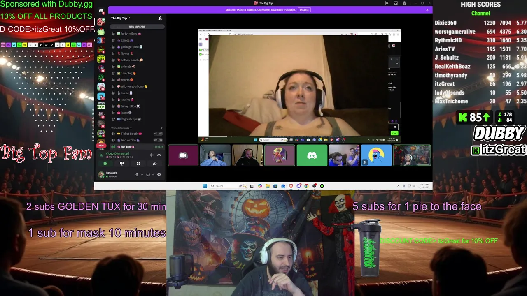Open the checkpoint flag icon in the Discord title bar

coord(387,3)
